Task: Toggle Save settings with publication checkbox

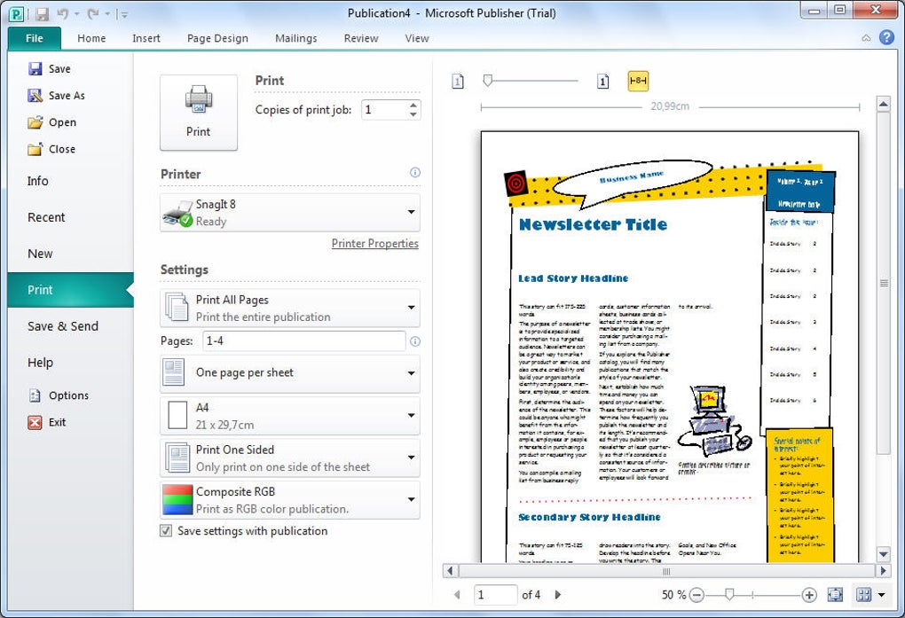Action: click(x=166, y=531)
